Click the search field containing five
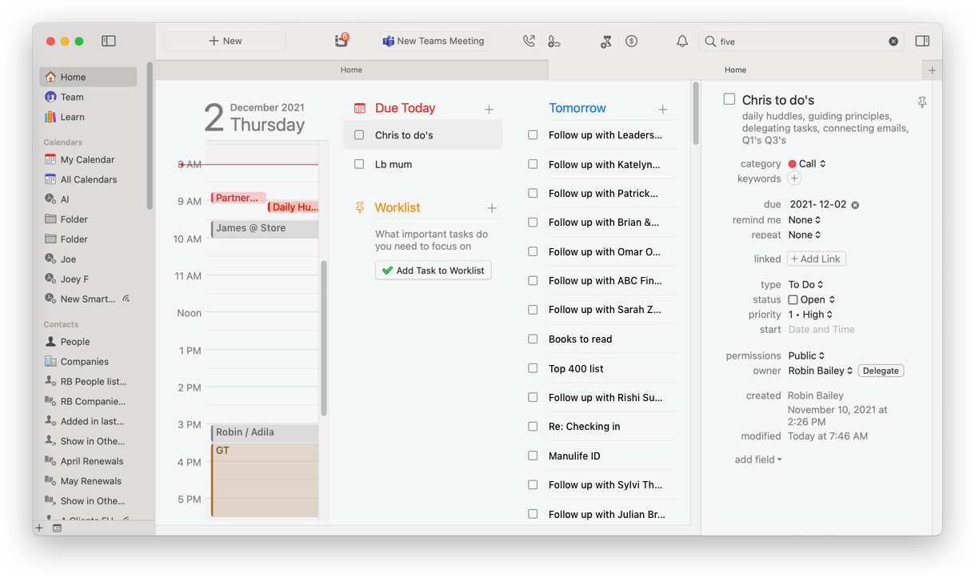 coord(800,42)
